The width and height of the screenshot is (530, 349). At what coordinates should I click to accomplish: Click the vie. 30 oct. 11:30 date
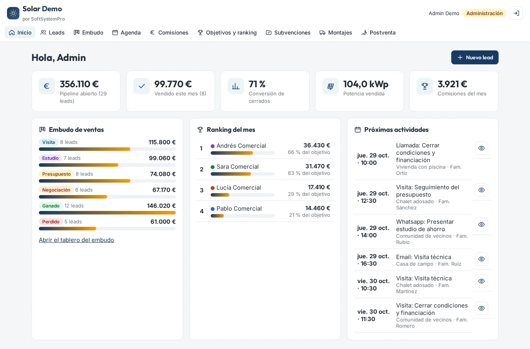point(373,315)
